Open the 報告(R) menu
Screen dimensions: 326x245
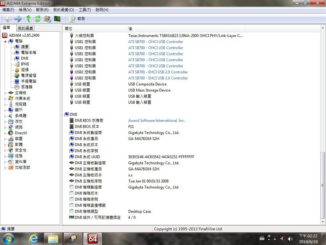pos(42,10)
